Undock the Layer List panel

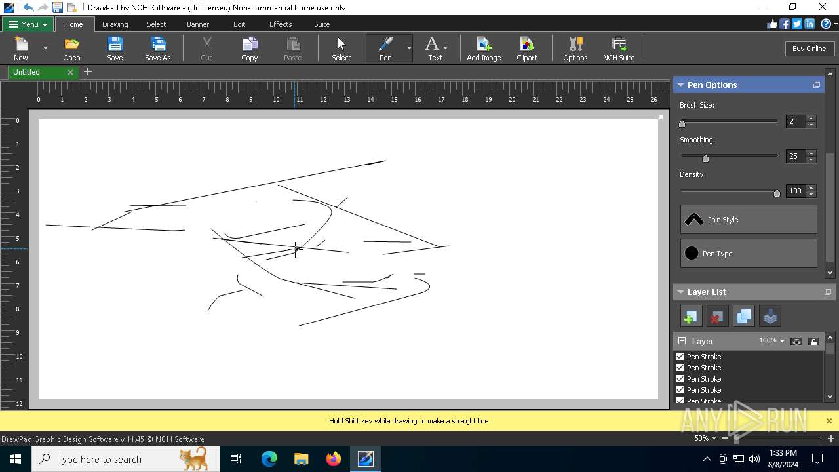click(828, 292)
